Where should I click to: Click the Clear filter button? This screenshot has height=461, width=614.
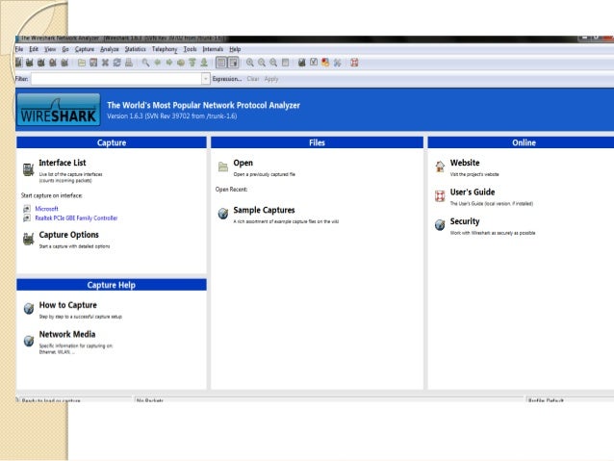pos(253,79)
